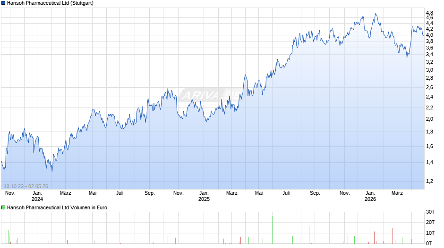Click the 2,2 price axis label
The height and width of the screenshot is (248, 444).
tap(429, 108)
